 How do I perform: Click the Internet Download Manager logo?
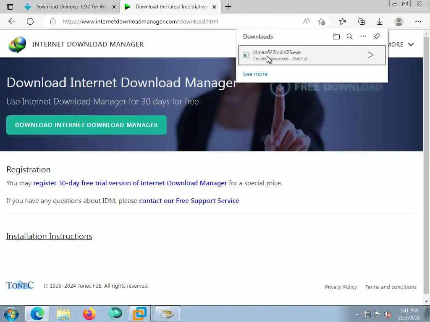pyautogui.click(x=17, y=44)
